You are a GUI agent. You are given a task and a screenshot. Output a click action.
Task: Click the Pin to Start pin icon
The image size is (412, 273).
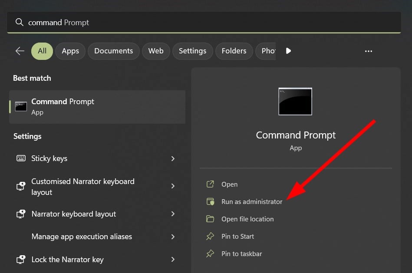(210, 237)
